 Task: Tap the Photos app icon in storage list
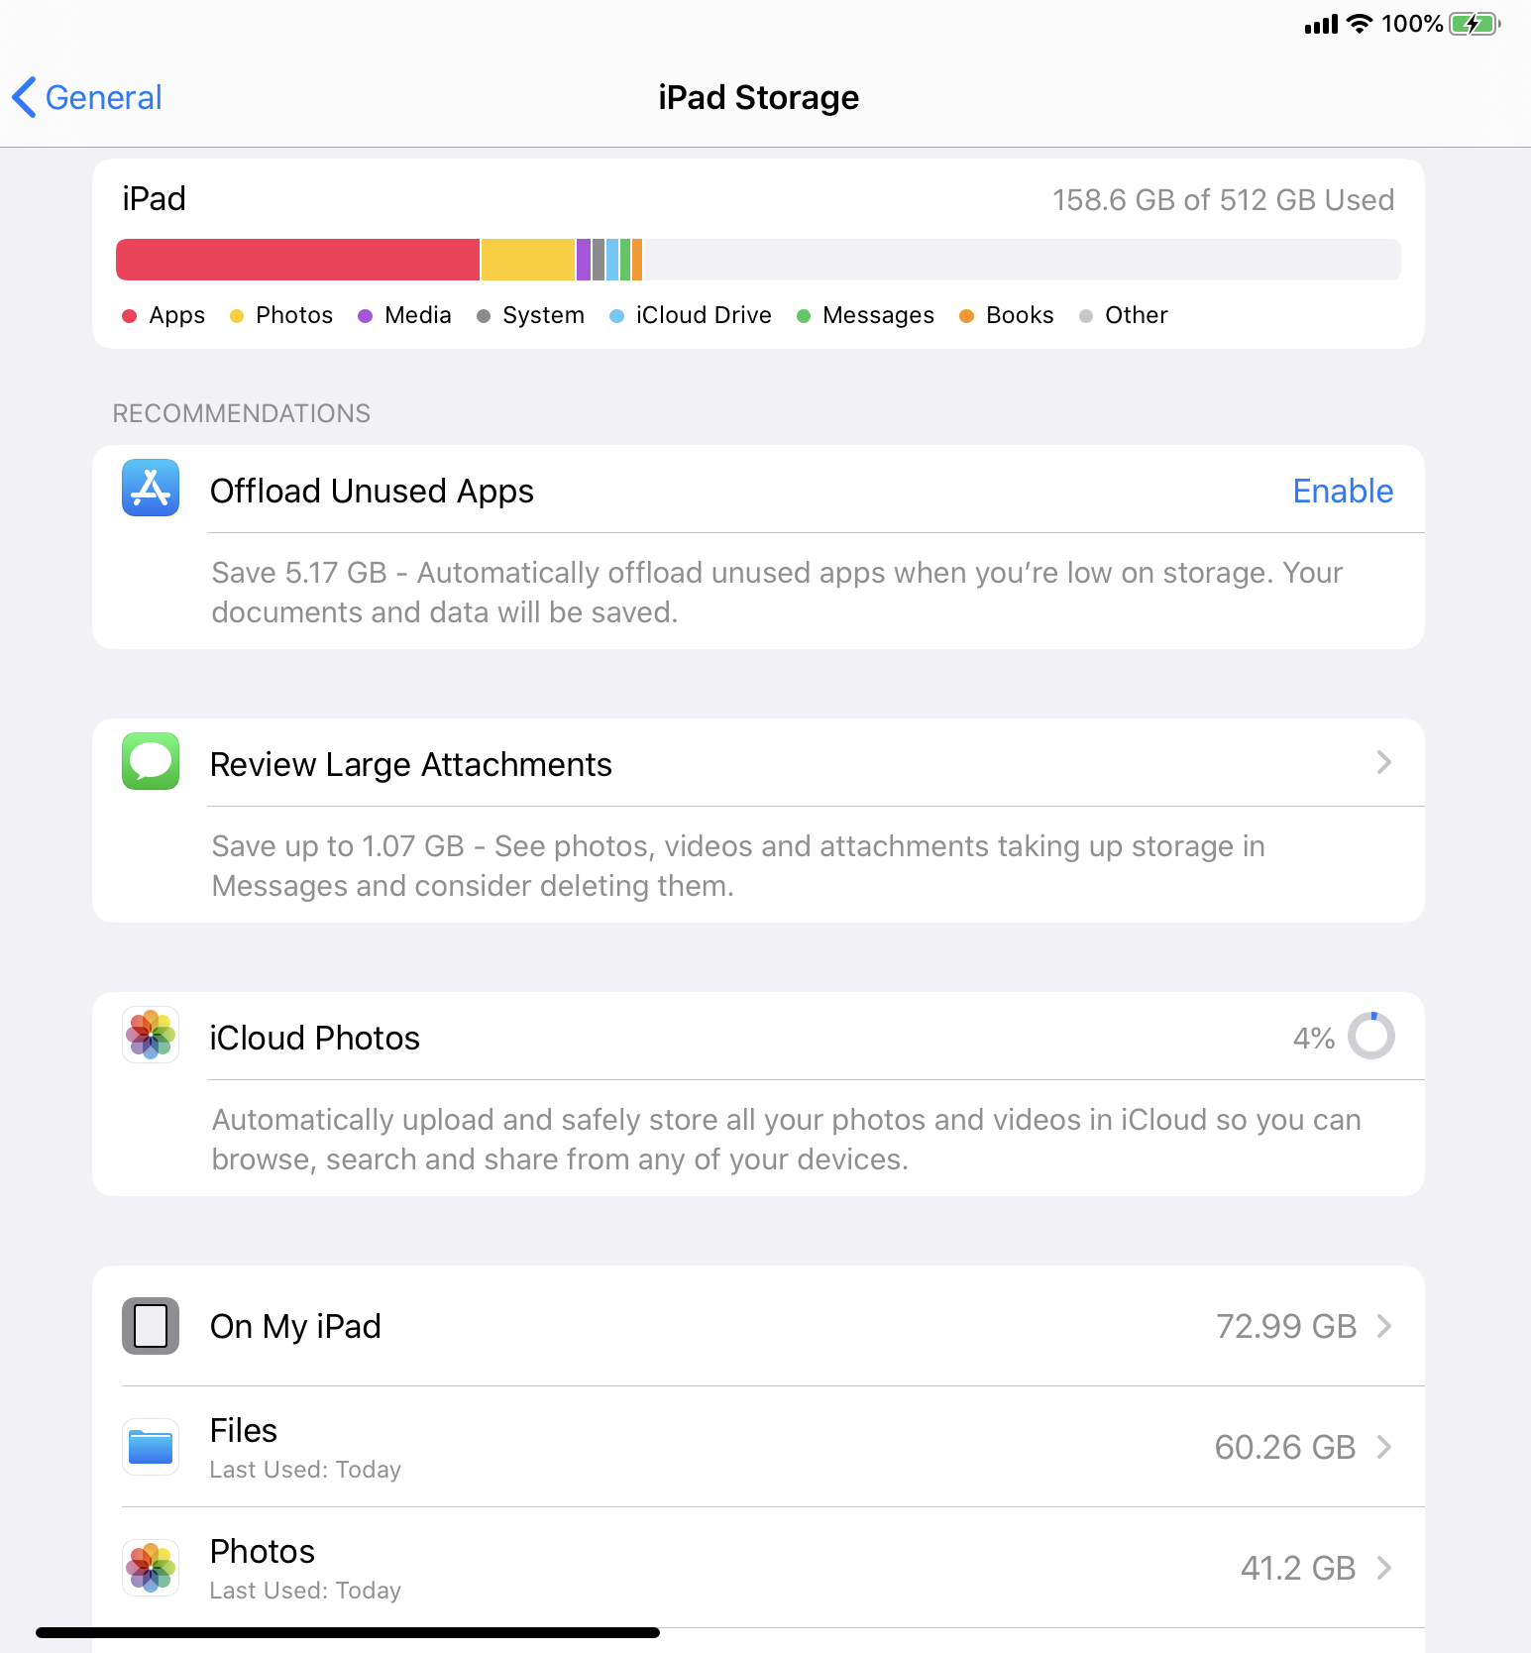point(151,1568)
